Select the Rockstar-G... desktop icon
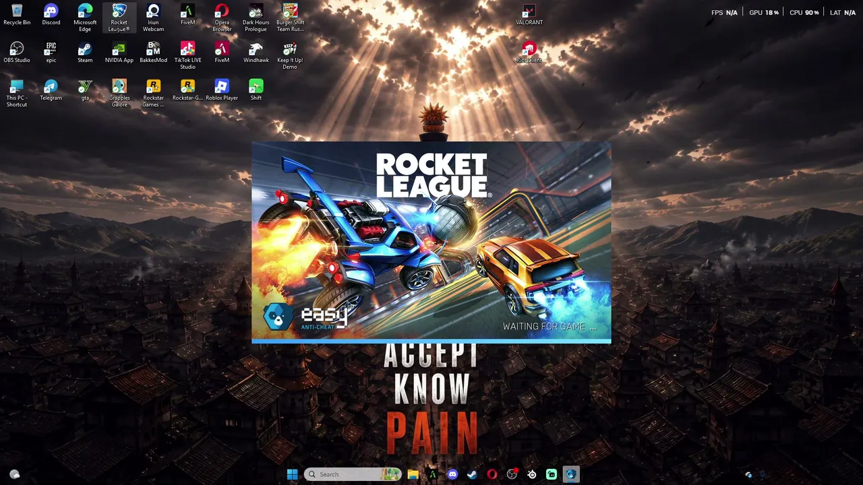This screenshot has height=485, width=863. tap(187, 90)
